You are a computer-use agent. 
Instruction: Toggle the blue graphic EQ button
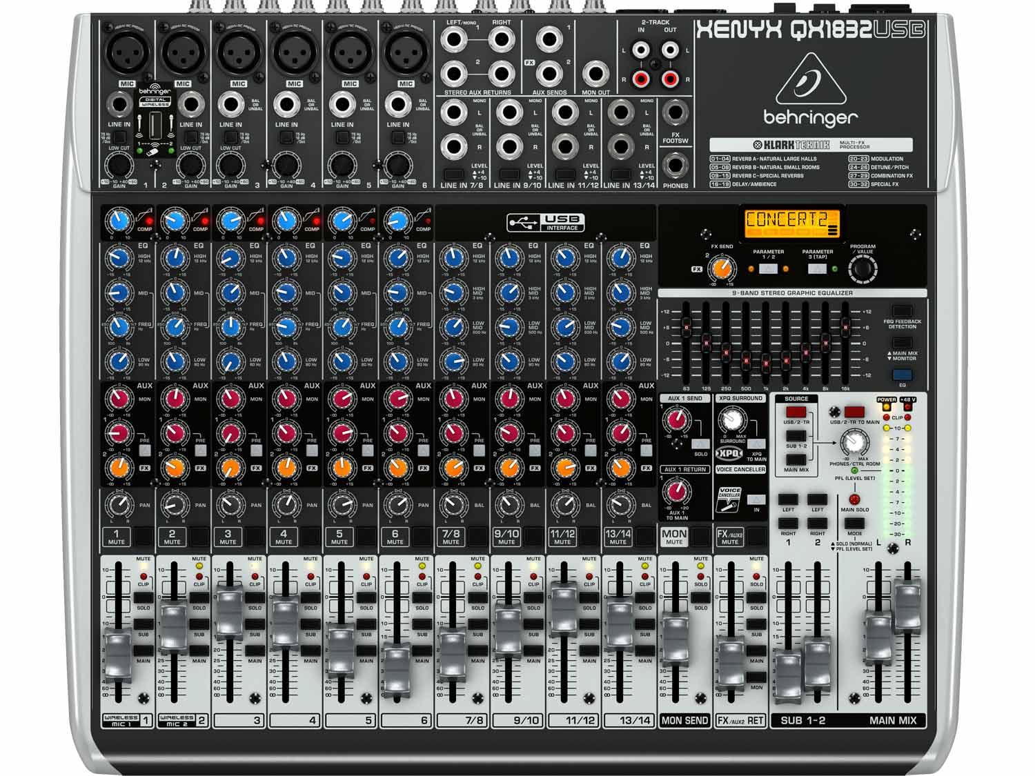click(x=902, y=376)
